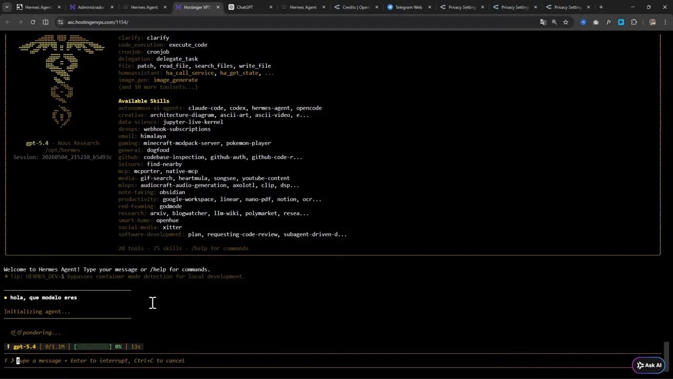The image size is (673, 379).
Task: Click the 'hola, que modelo eres' message
Action: pos(43,297)
